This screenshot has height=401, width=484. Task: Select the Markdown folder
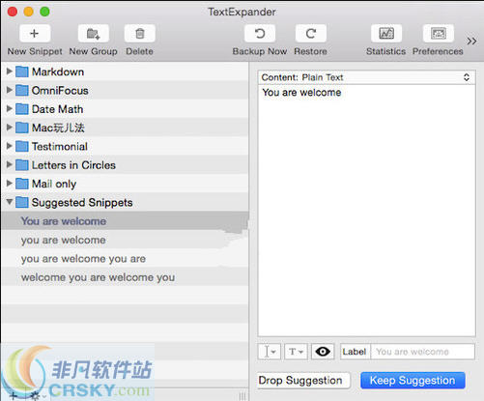(125, 72)
